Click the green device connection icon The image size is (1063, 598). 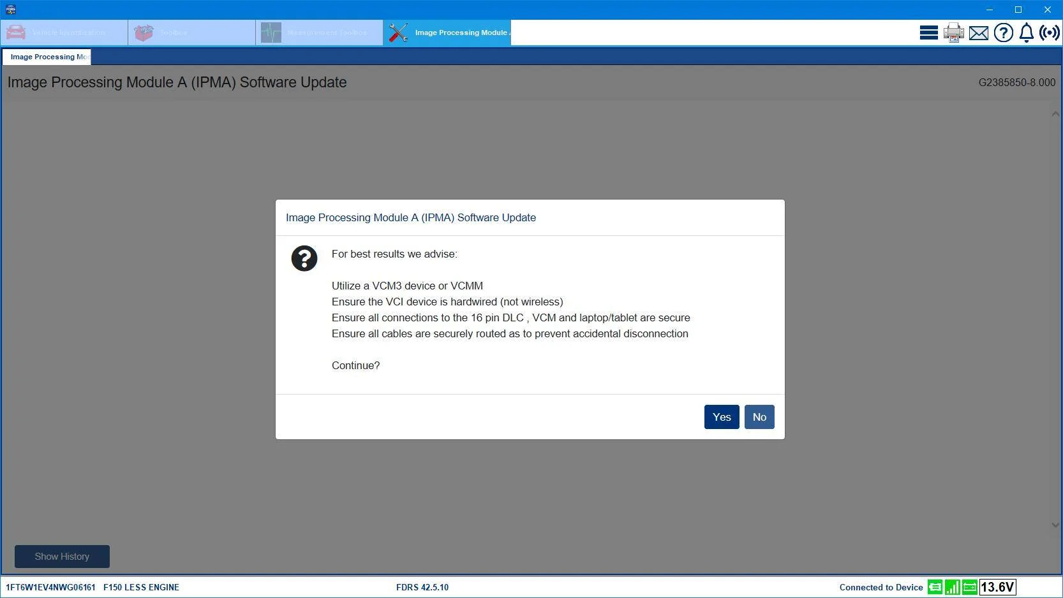click(x=935, y=587)
